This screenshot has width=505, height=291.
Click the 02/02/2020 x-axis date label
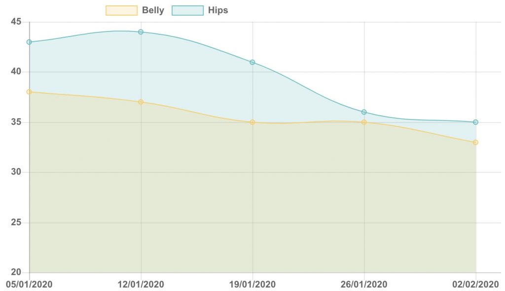coord(476,284)
